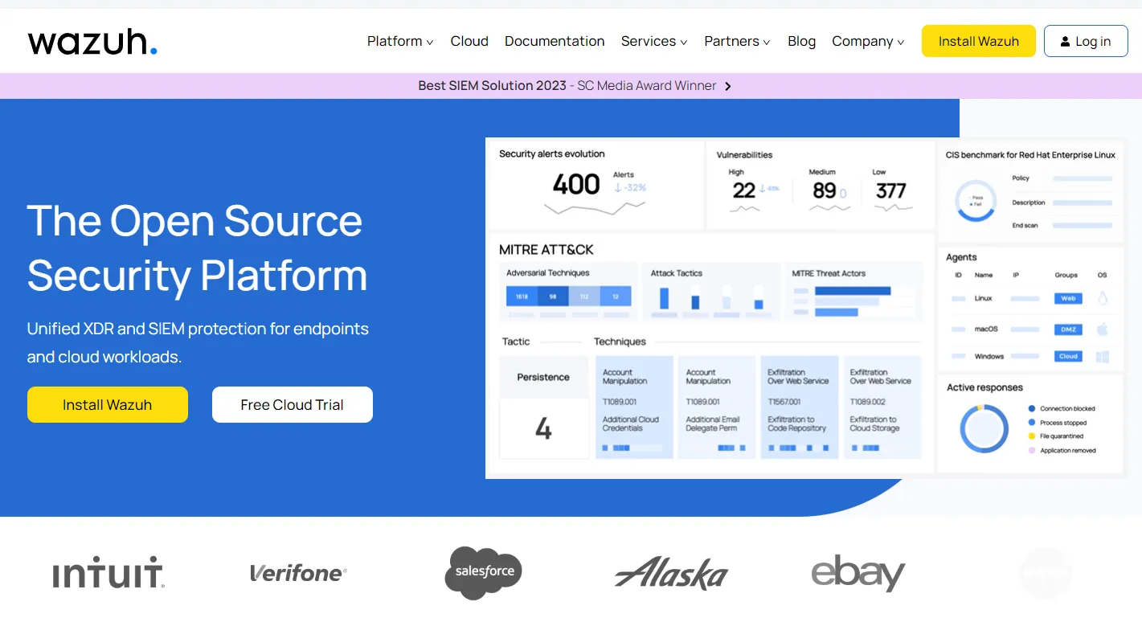Image resolution: width=1142 pixels, height=622 pixels.
Task: Click the eBay logo
Action: pyautogui.click(x=858, y=573)
